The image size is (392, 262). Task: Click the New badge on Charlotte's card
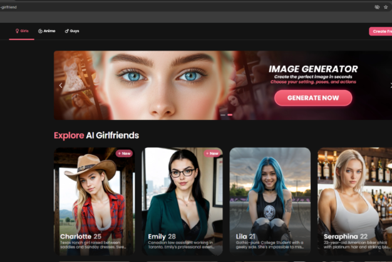point(124,153)
